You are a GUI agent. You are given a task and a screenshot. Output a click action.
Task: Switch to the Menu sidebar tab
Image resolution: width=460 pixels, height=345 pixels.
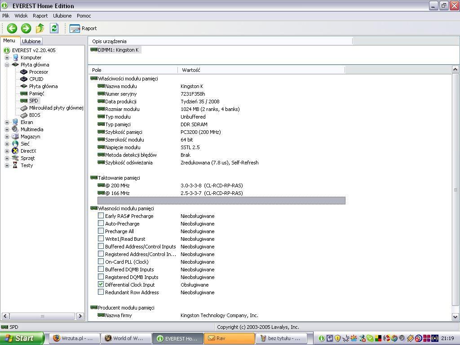(x=9, y=41)
